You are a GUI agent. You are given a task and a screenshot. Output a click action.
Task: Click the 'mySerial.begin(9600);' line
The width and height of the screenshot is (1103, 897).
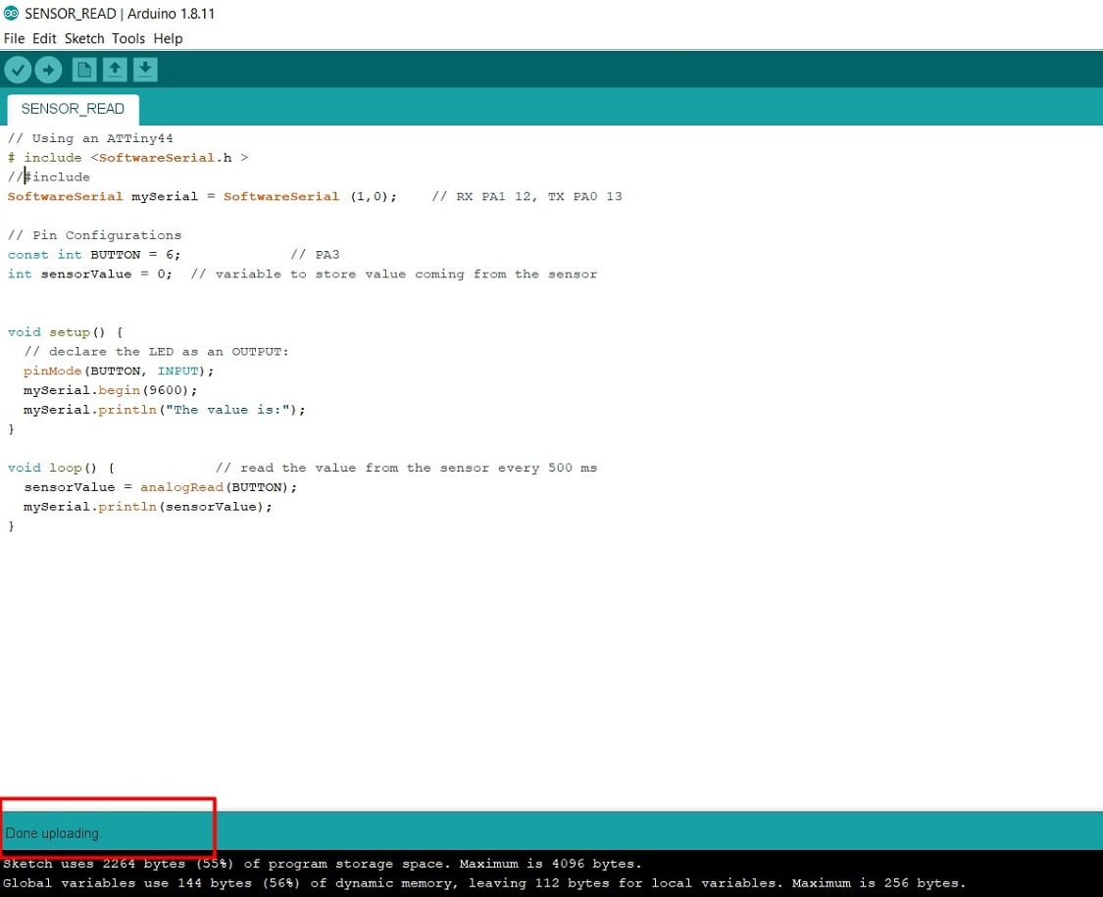tap(111, 390)
